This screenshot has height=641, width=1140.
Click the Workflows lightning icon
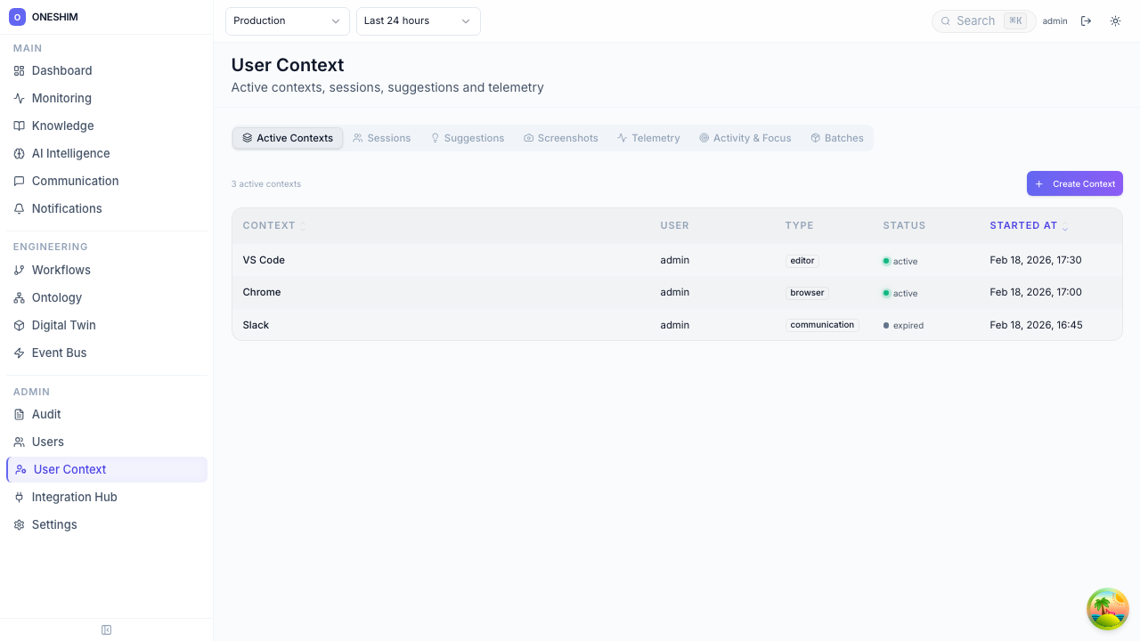[18, 270]
